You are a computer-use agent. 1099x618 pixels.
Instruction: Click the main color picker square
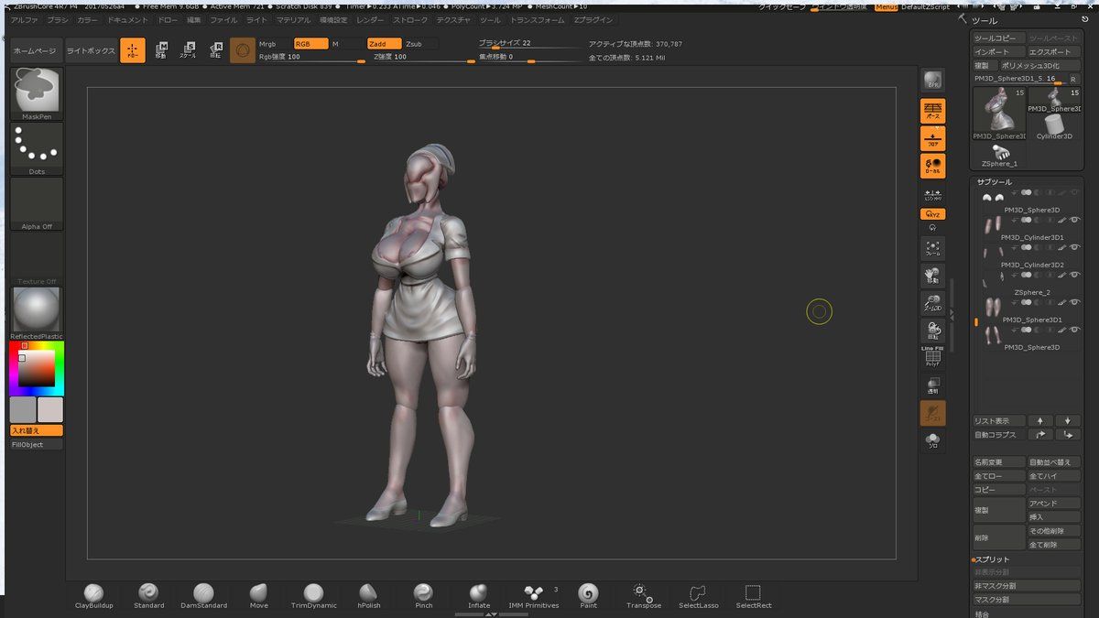[x=37, y=368]
